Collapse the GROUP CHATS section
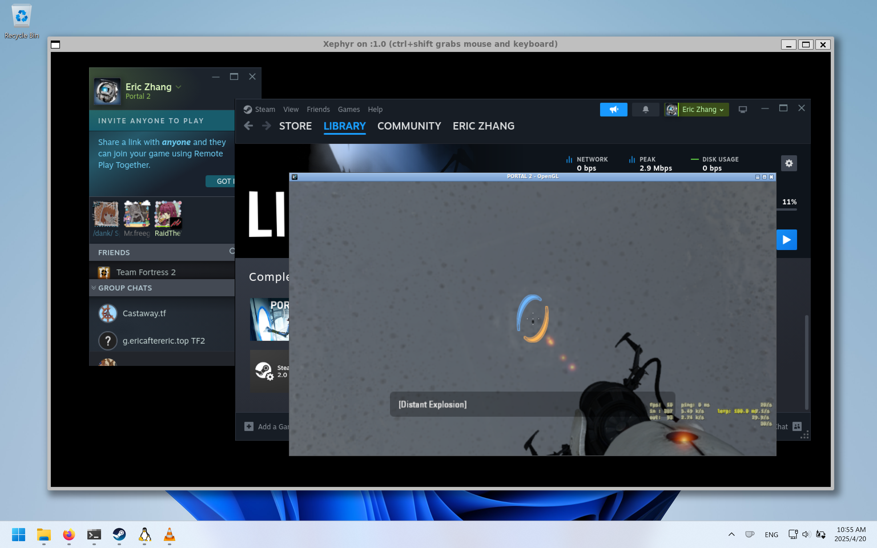This screenshot has height=548, width=877. click(94, 288)
